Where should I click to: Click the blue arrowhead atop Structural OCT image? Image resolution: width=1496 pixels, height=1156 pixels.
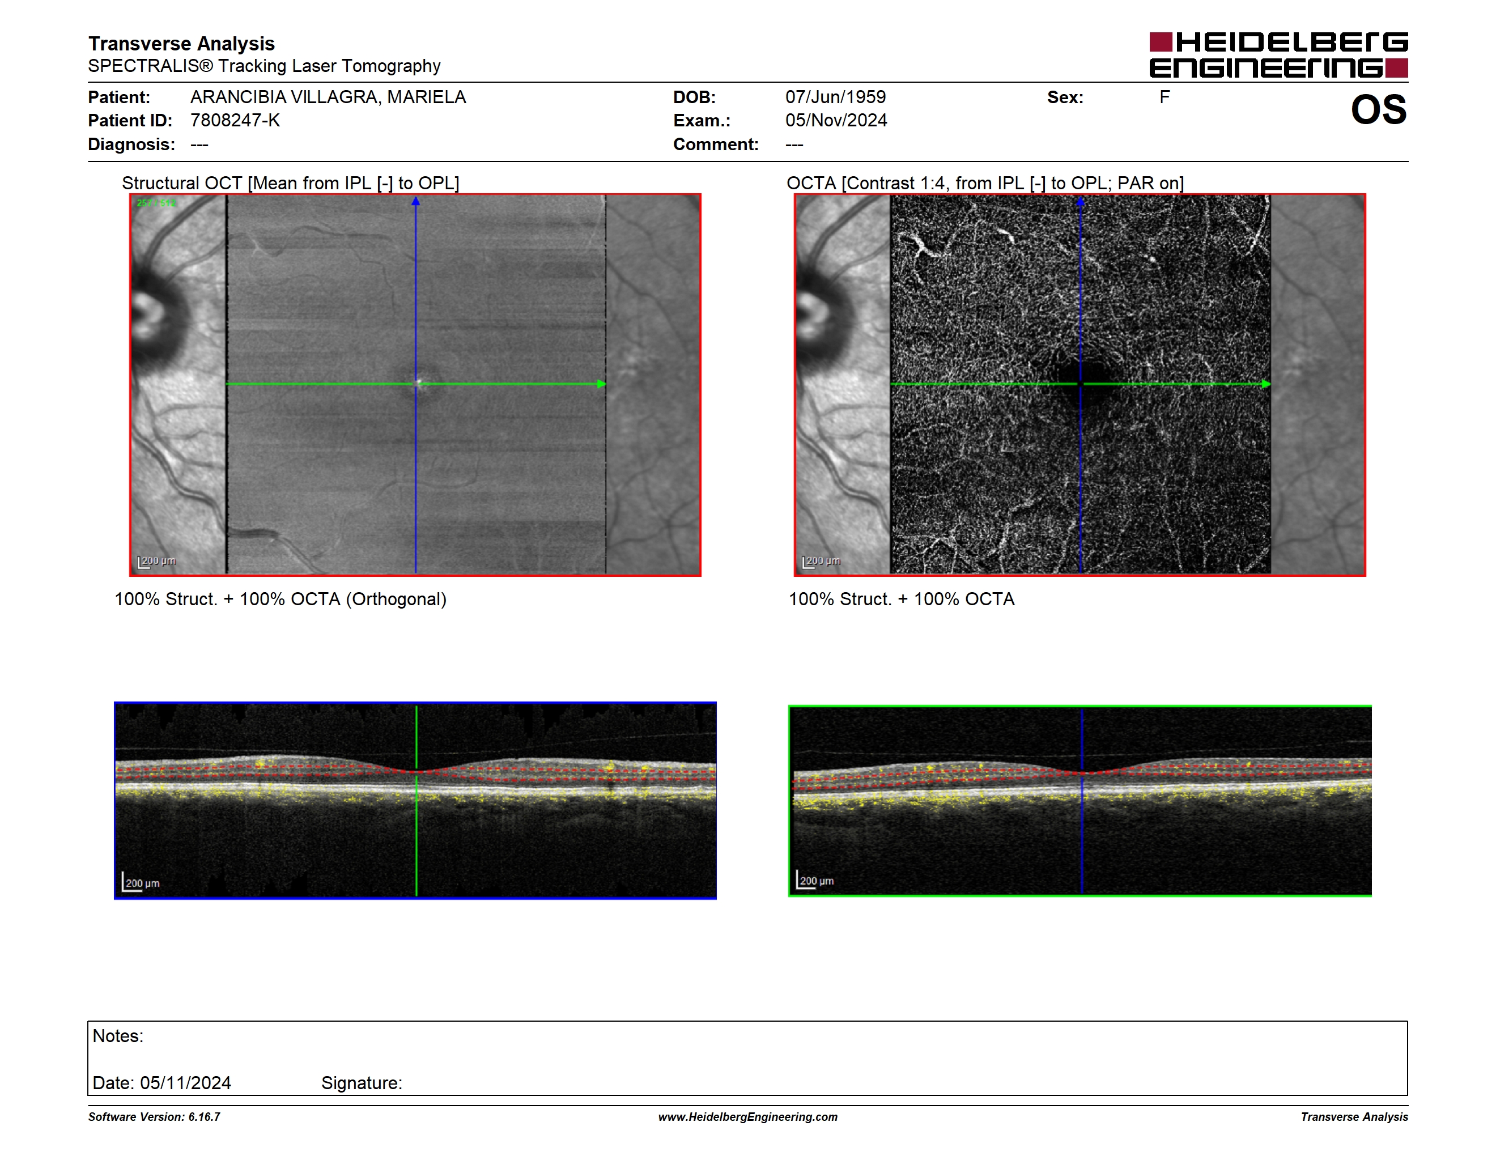pos(416,201)
